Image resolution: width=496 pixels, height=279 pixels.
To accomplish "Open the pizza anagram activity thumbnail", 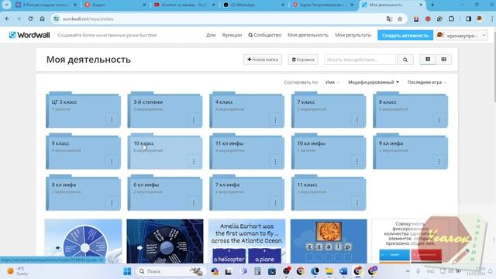I will (x=329, y=241).
